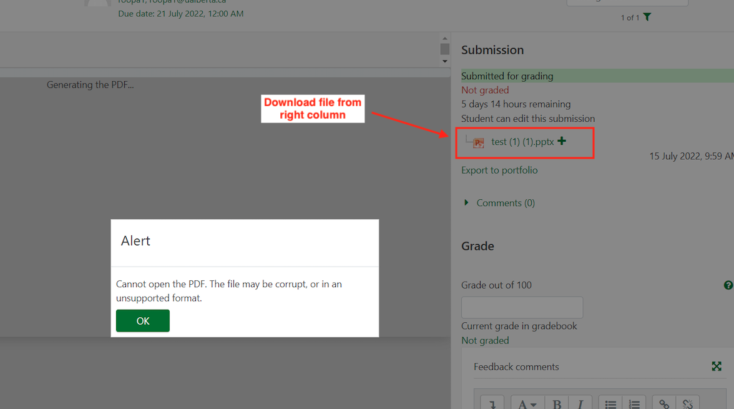The height and width of the screenshot is (409, 734).
Task: Open the font style dropdown
Action: coord(527,403)
